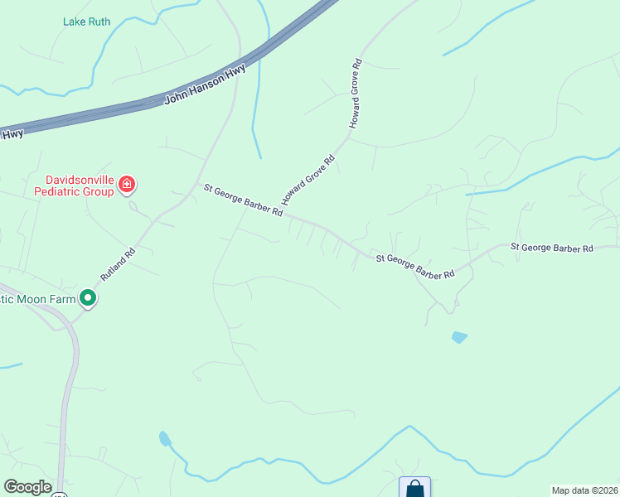Open the Davidsonville Pediatric Group label

tap(75, 186)
